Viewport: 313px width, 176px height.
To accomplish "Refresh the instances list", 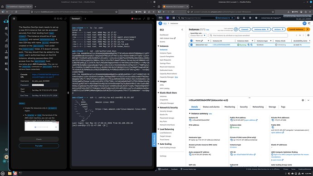I will click(236, 29).
